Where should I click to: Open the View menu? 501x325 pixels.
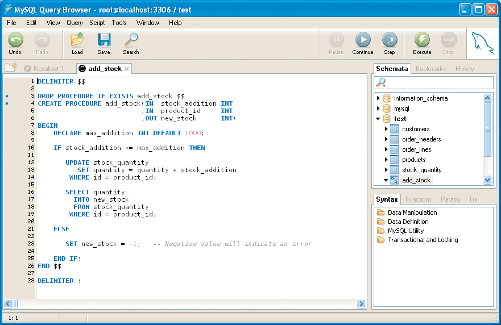pyautogui.click(x=53, y=23)
